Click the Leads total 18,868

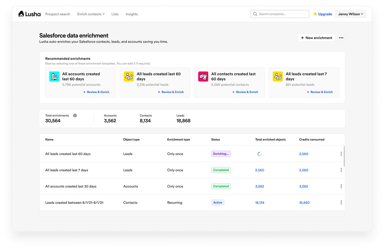[x=183, y=121]
